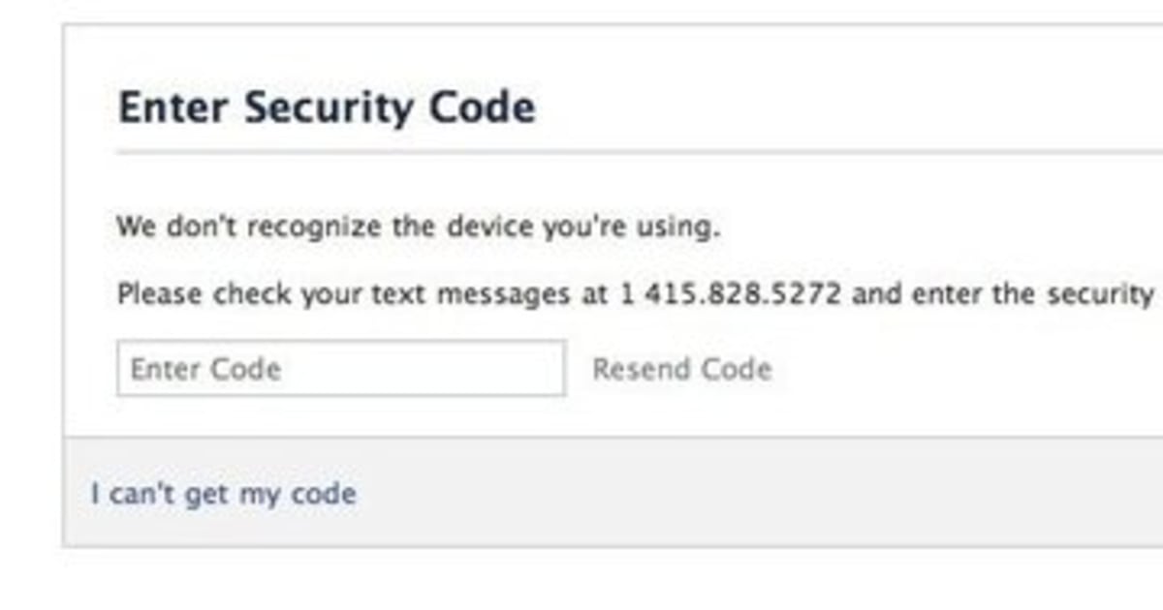The width and height of the screenshot is (1163, 610).
Task: Click the phone number 1 415.828.5272
Action: 730,293
